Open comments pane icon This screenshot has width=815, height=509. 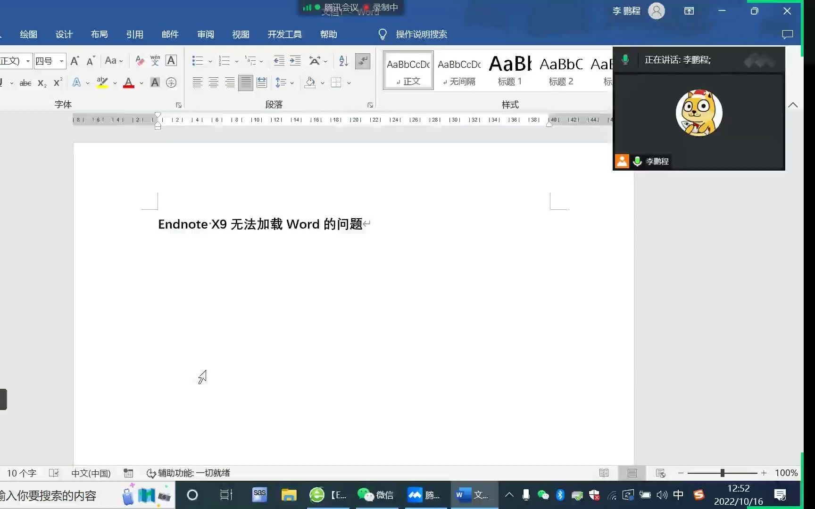[787, 34]
